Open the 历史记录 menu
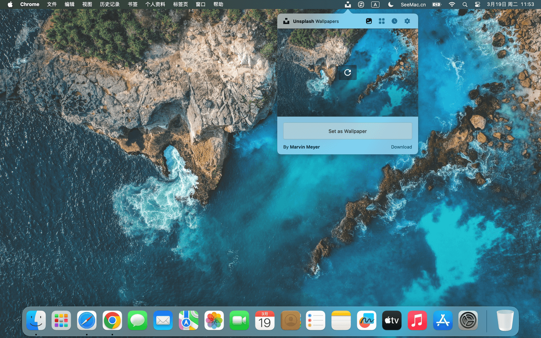 click(110, 5)
